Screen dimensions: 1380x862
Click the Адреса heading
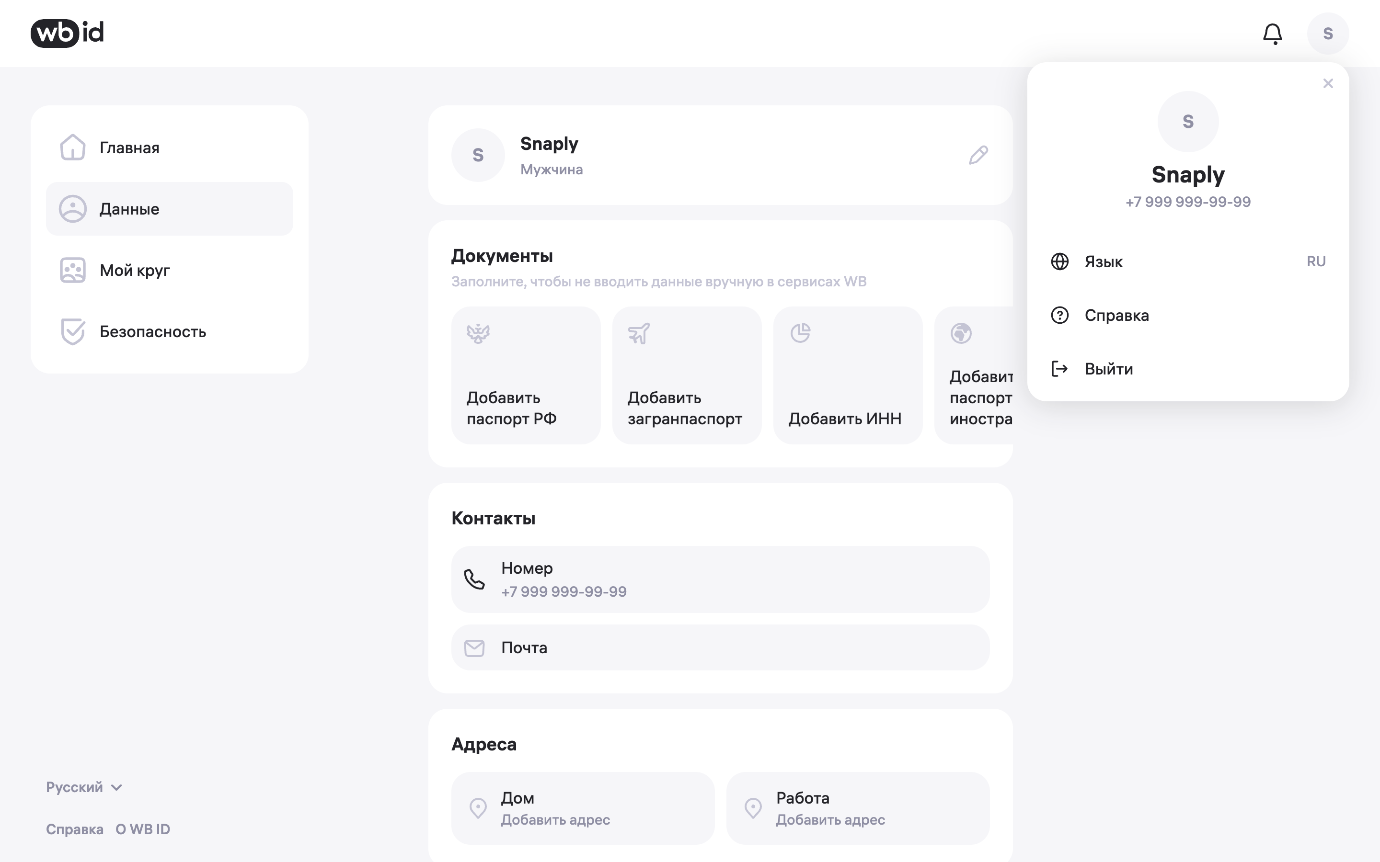[x=483, y=744]
